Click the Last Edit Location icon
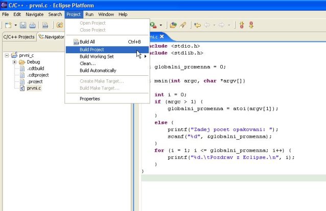The image size is (326, 211). (x=197, y=25)
